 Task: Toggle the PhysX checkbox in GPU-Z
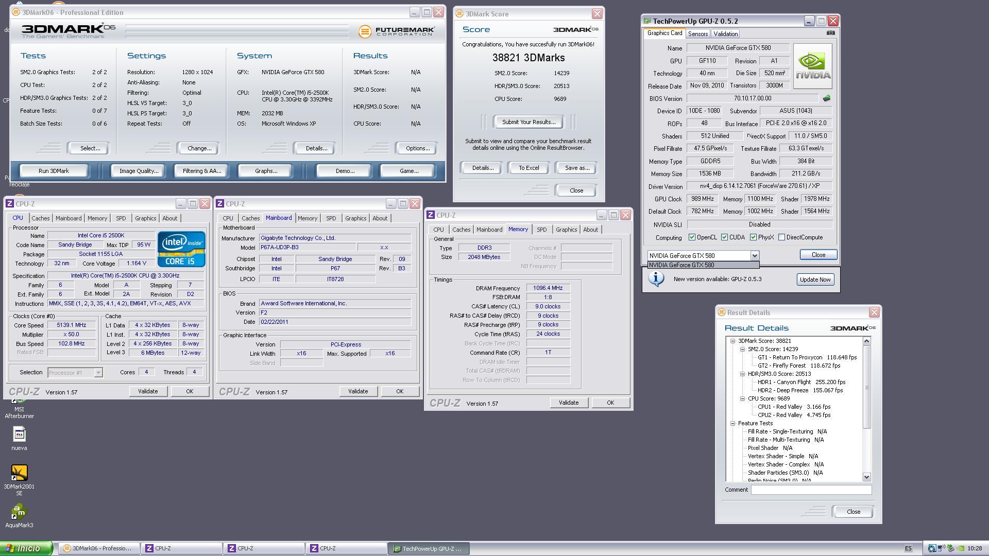753,237
